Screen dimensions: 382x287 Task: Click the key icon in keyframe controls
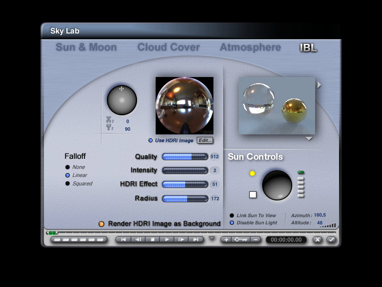pyautogui.click(x=241, y=240)
